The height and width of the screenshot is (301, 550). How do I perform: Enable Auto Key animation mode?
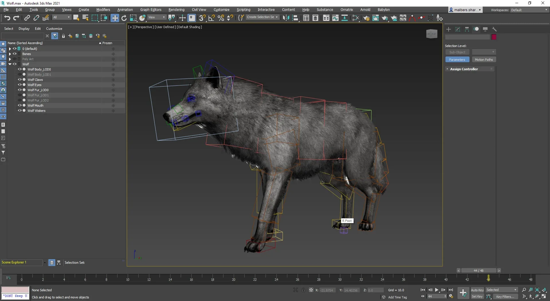coord(477,290)
